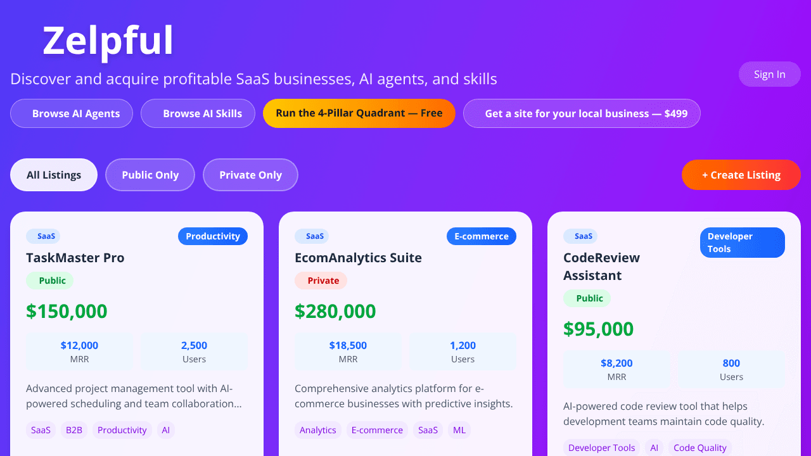
Task: Select the Code Quality tag
Action: 700,448
